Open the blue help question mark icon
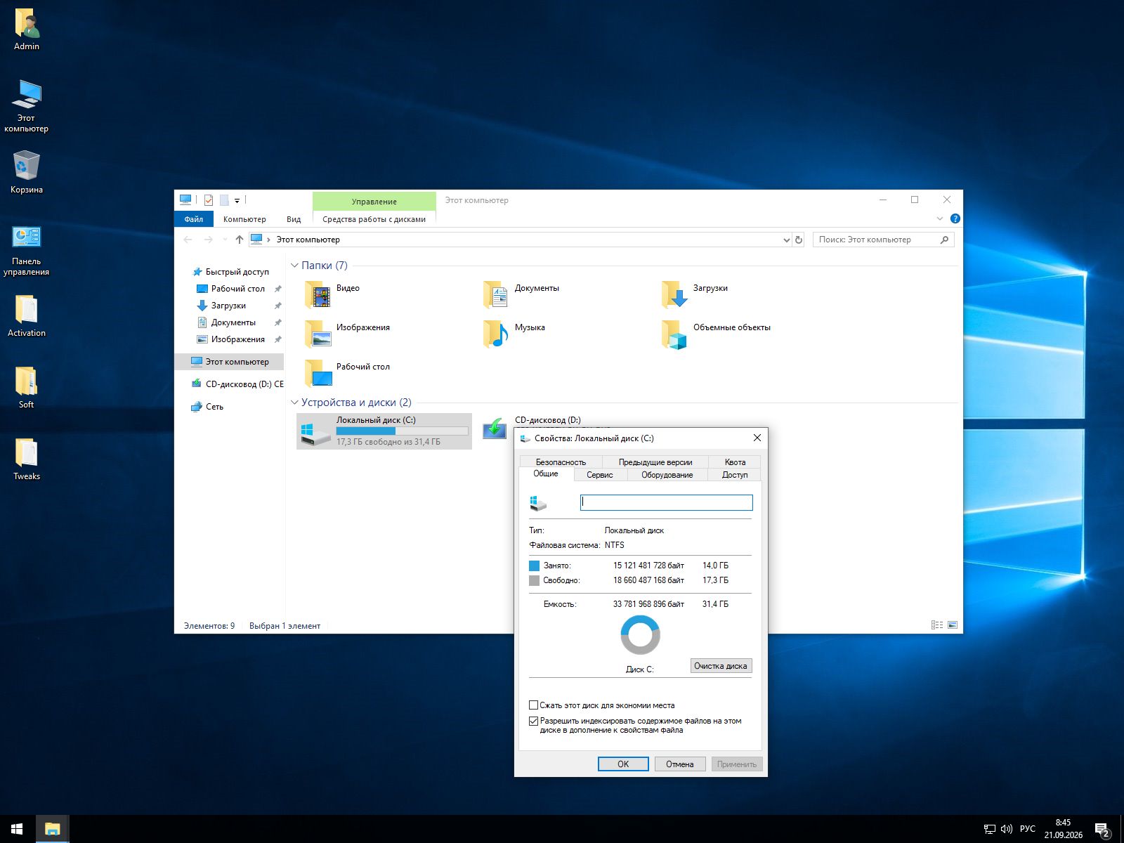 coord(955,218)
